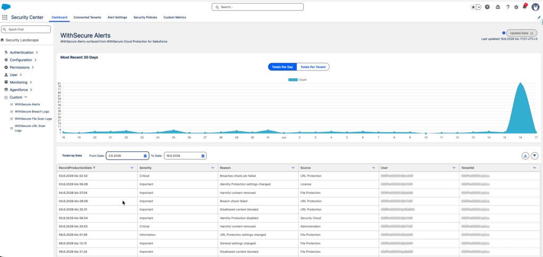Click the download table data icon
Image resolution: width=543 pixels, height=257 pixels.
click(x=526, y=156)
